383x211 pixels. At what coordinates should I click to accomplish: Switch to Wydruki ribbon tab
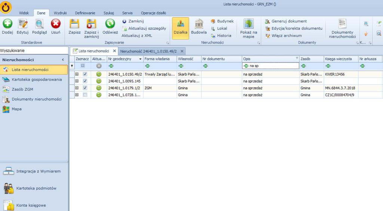pos(60,13)
